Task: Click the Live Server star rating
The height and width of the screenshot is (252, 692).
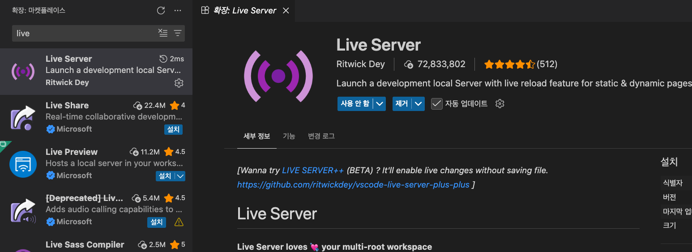Action: [509, 64]
